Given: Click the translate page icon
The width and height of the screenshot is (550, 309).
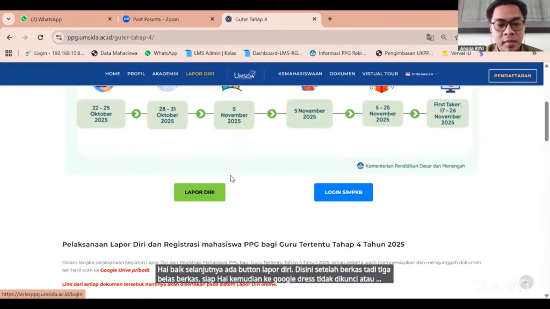Looking at the screenshot, I should 430,38.
